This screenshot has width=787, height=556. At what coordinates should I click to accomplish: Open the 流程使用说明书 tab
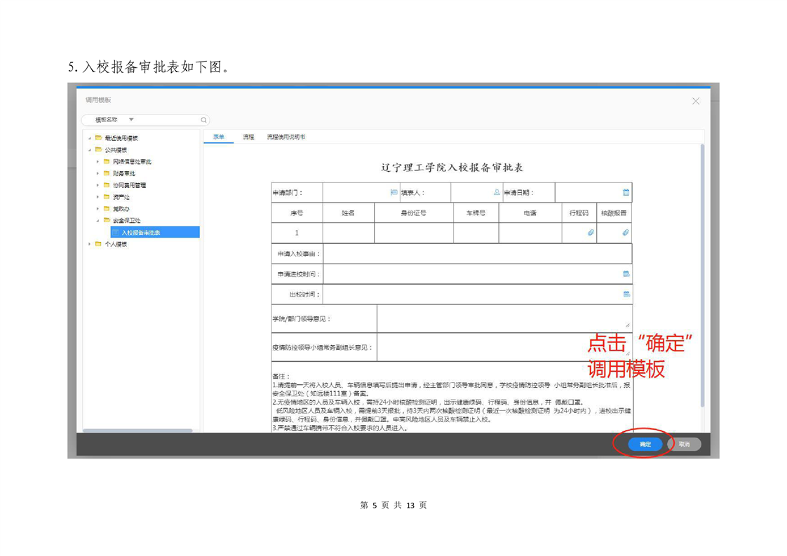286,137
